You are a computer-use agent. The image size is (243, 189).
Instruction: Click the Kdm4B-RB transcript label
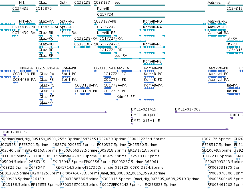[x=152, y=61]
